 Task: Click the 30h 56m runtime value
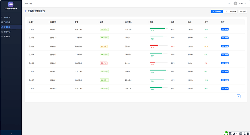click(x=128, y=29)
